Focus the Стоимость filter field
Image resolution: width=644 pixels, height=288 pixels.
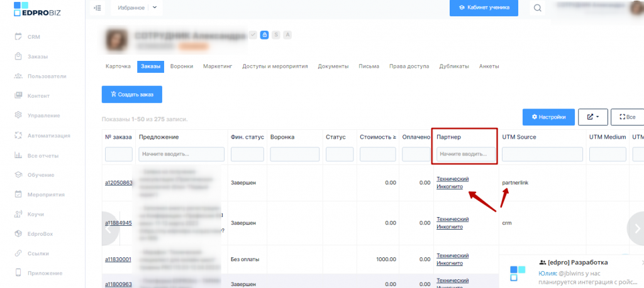378,154
